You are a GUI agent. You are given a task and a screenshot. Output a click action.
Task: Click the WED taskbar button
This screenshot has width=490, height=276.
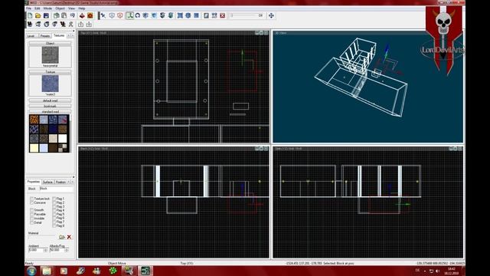pyautogui.click(x=145, y=271)
